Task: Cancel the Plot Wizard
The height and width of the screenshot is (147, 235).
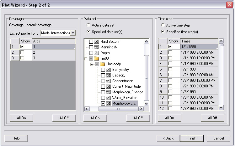Action: [x=218, y=138]
